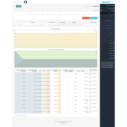Open the sales shopping cart icon in sidebar
Viewport: 127px width, 127px height.
pos(114,48)
